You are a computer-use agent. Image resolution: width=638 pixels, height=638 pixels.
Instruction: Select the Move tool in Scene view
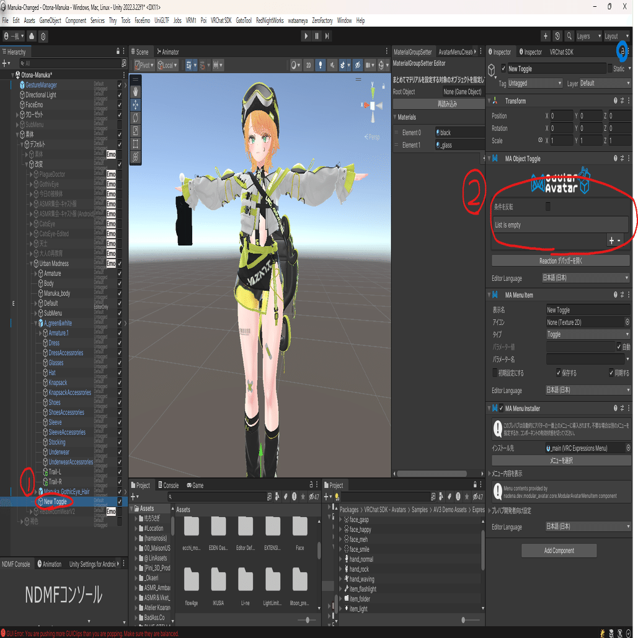[x=136, y=105]
